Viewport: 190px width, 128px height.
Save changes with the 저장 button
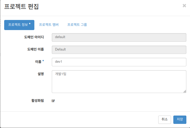click(180, 120)
